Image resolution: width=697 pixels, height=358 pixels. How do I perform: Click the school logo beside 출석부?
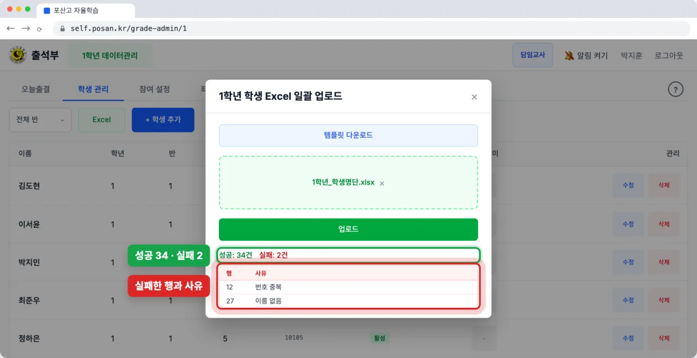[18, 55]
